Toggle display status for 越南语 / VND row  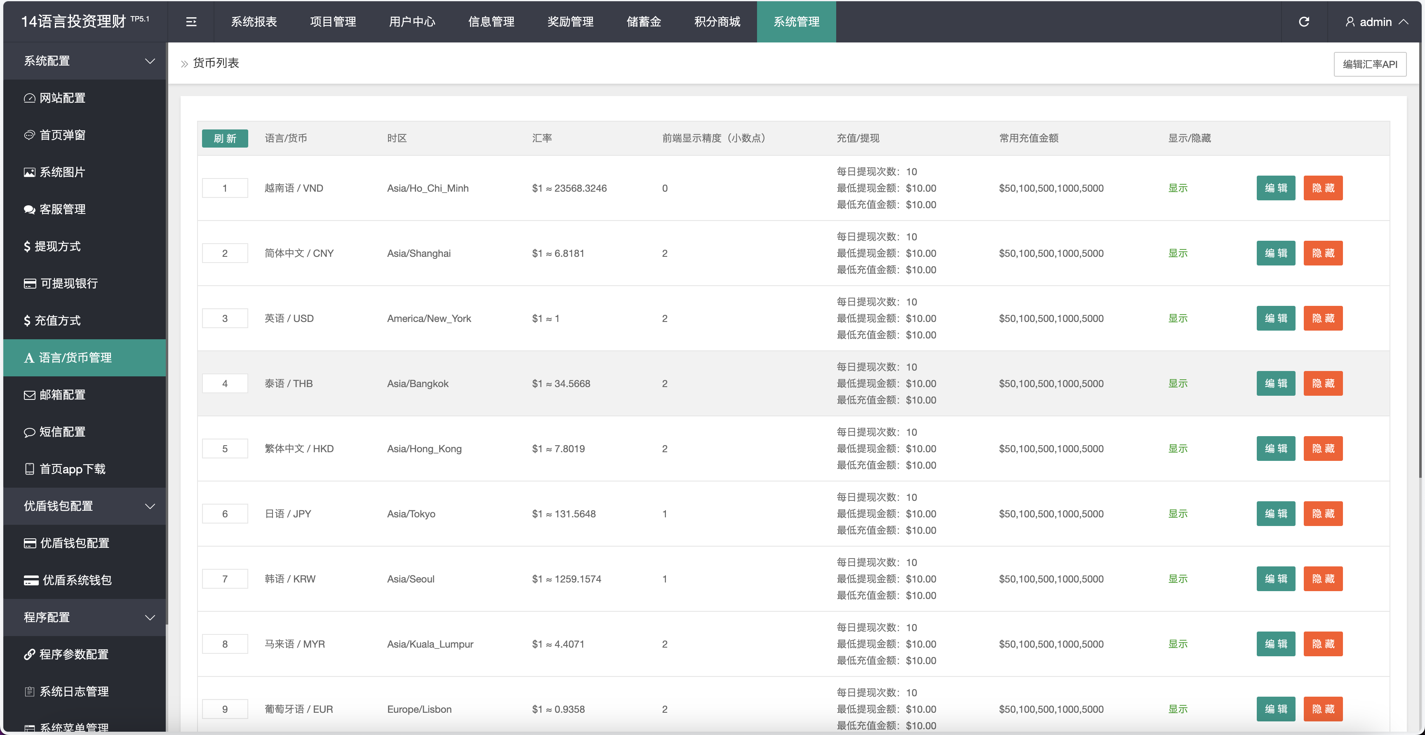click(1178, 188)
